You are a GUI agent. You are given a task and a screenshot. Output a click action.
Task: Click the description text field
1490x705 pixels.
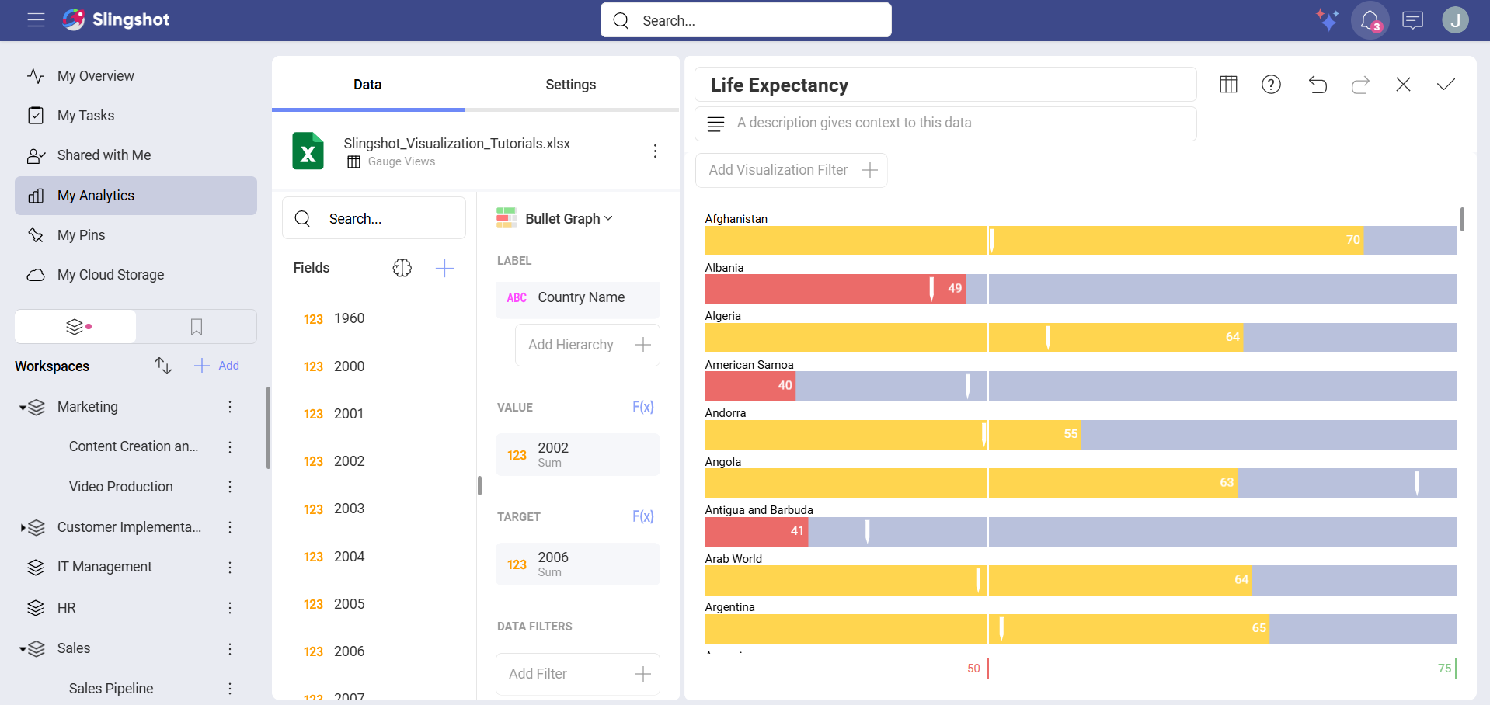coord(945,123)
